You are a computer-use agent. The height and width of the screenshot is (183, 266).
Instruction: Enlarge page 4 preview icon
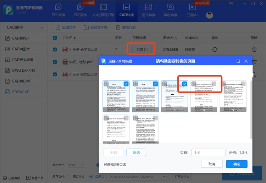click(x=194, y=84)
